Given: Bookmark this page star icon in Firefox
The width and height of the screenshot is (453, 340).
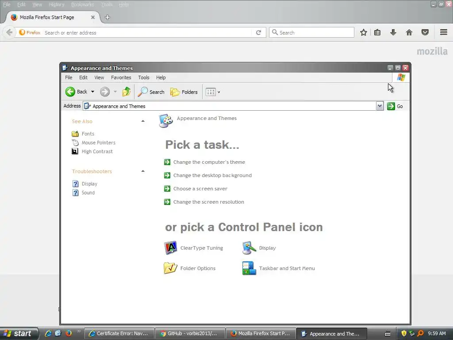Looking at the screenshot, I should point(364,32).
